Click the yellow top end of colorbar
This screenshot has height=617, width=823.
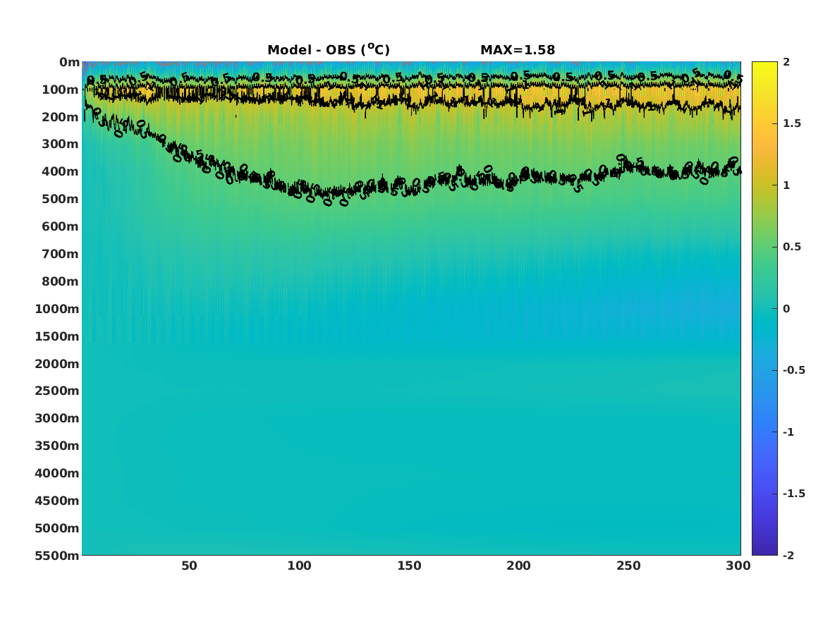[764, 66]
